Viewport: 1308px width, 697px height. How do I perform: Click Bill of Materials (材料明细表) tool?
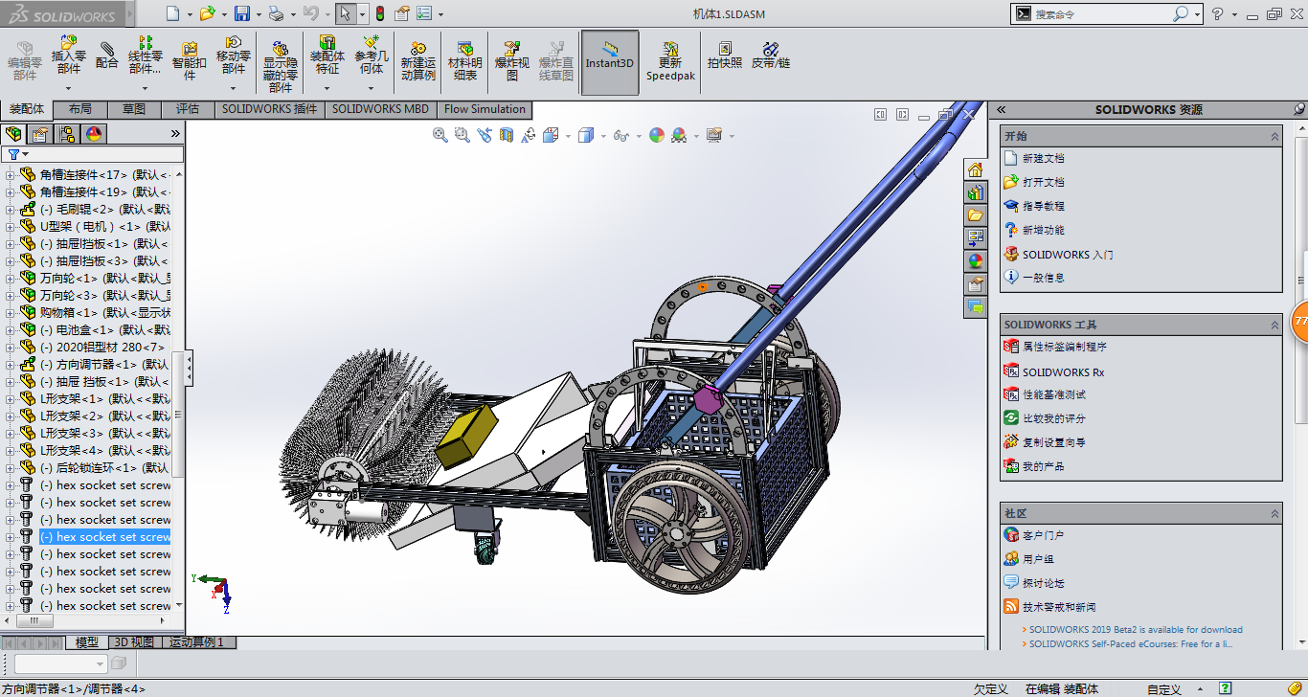465,60
